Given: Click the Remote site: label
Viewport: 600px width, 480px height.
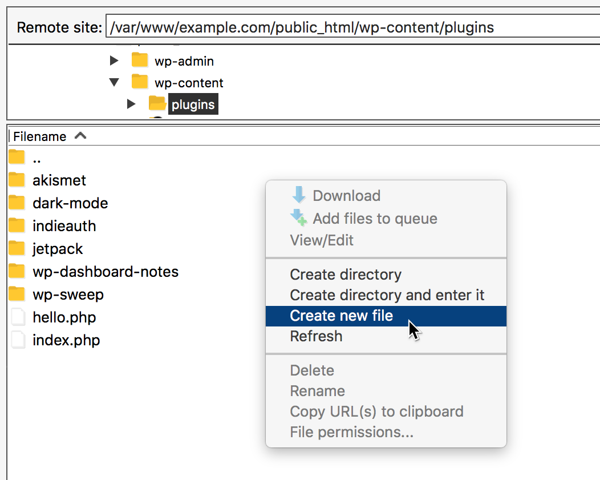Looking at the screenshot, I should pos(59,27).
